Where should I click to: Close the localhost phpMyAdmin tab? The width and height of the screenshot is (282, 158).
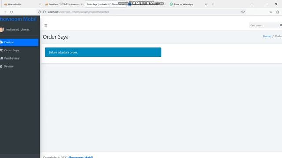[x=82, y=4]
